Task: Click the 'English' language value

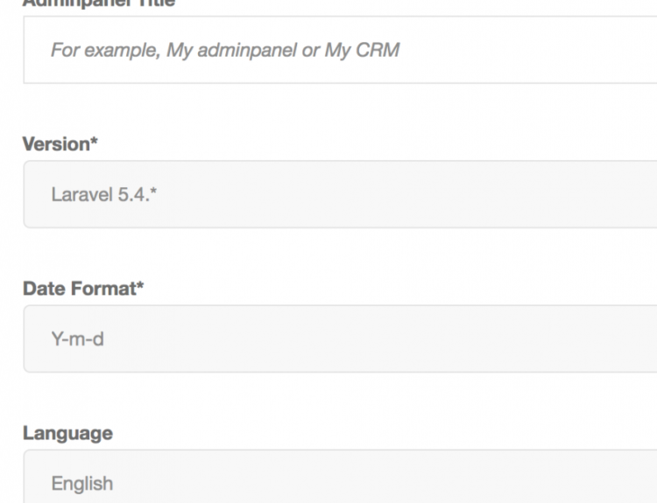Action: [x=81, y=483]
